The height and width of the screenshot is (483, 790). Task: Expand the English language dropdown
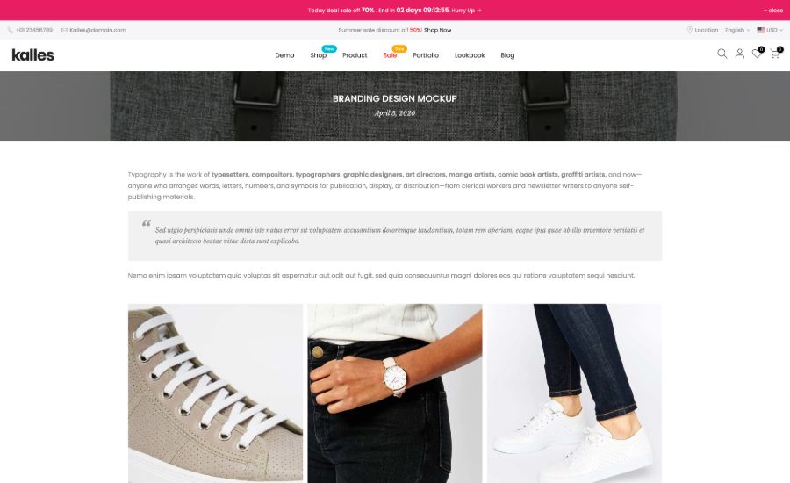tap(737, 30)
